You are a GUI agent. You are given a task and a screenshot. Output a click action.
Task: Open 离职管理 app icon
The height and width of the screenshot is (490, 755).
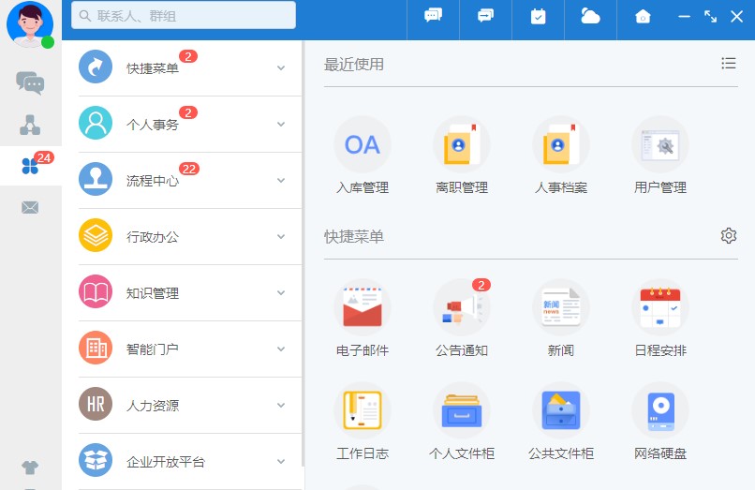click(461, 144)
